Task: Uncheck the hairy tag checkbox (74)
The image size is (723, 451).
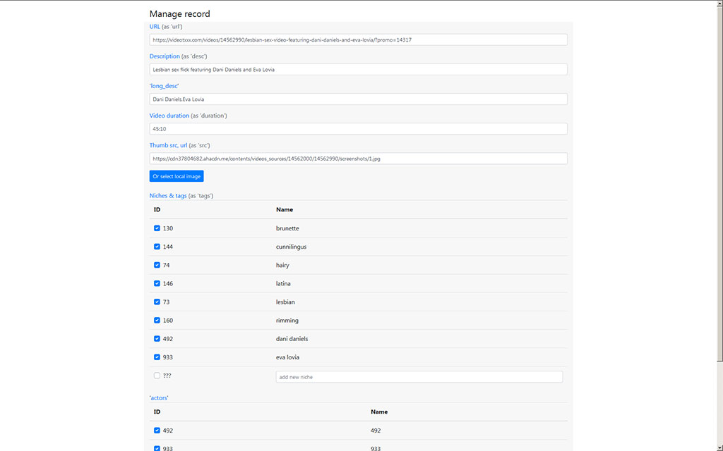Action: pyautogui.click(x=157, y=265)
